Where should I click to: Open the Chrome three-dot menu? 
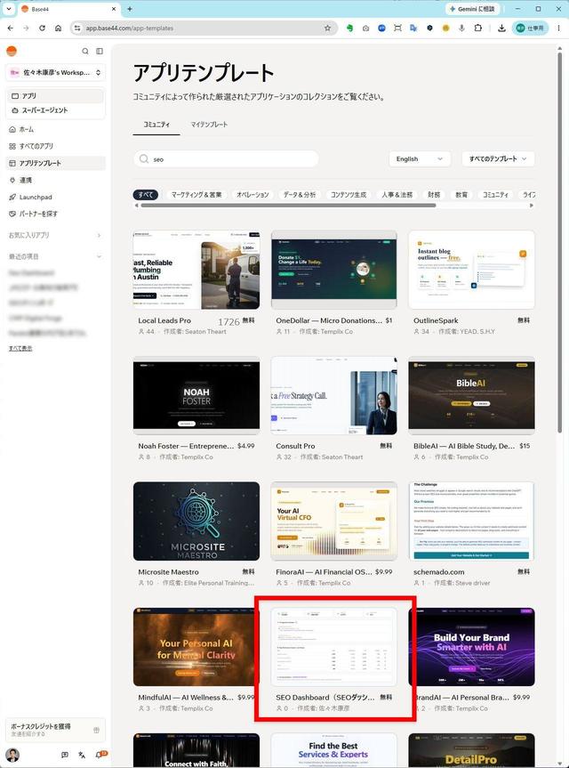pyautogui.click(x=558, y=28)
